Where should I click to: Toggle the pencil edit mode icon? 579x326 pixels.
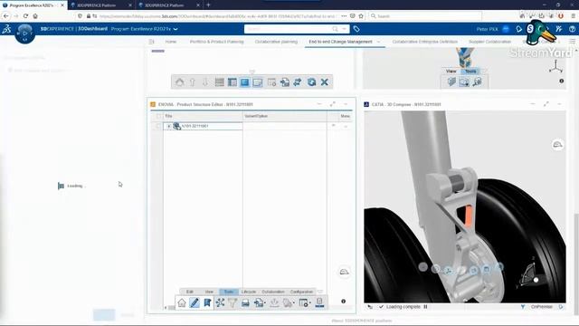(x=195, y=302)
